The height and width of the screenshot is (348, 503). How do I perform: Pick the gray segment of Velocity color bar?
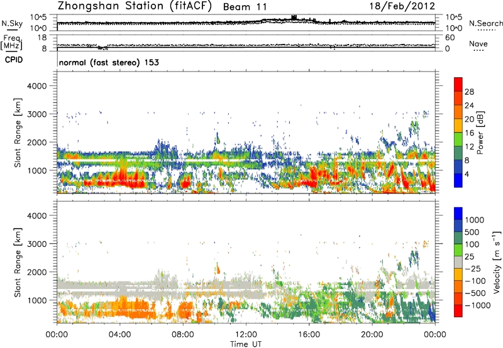[458, 262]
